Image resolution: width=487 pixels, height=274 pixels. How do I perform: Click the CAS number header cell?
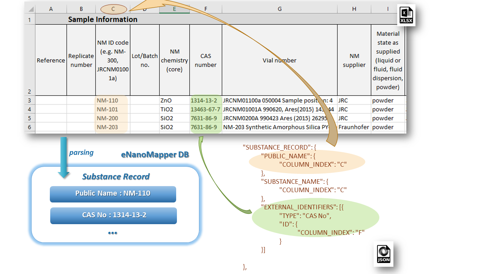tap(206, 60)
